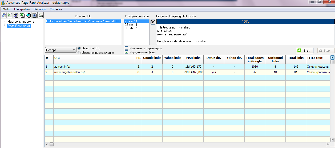
Task: Click the 1060 total pages cell
Action: point(255,67)
